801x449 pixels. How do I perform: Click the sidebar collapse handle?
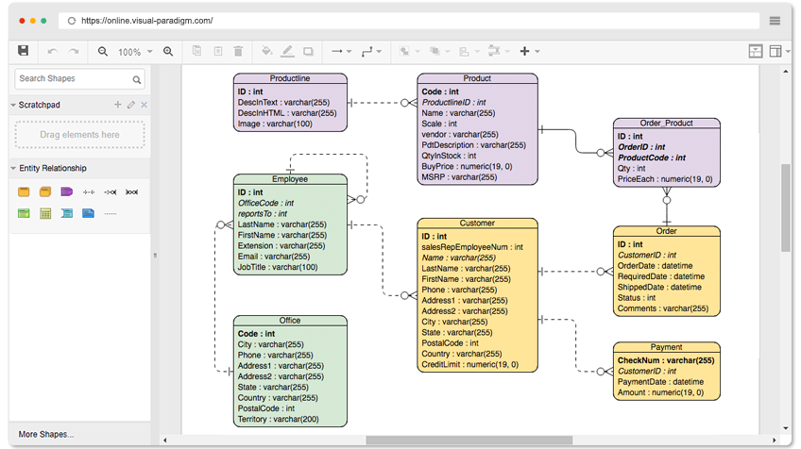[x=155, y=255]
